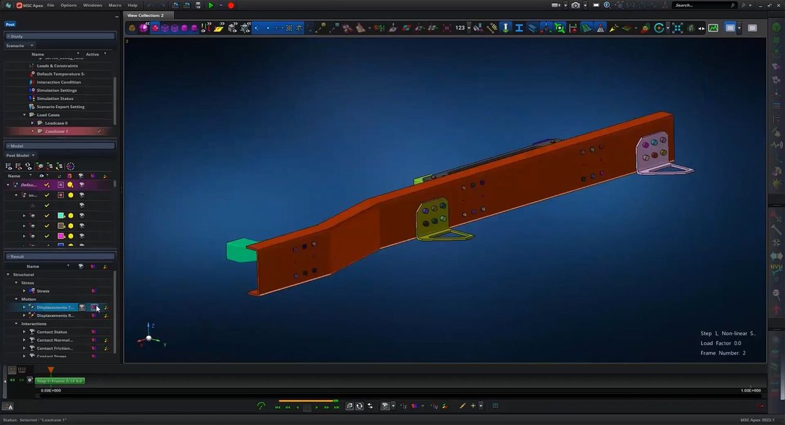The height and width of the screenshot is (425, 785).
Task: Select Simulation Settings in the study tree
Action: click(x=57, y=90)
